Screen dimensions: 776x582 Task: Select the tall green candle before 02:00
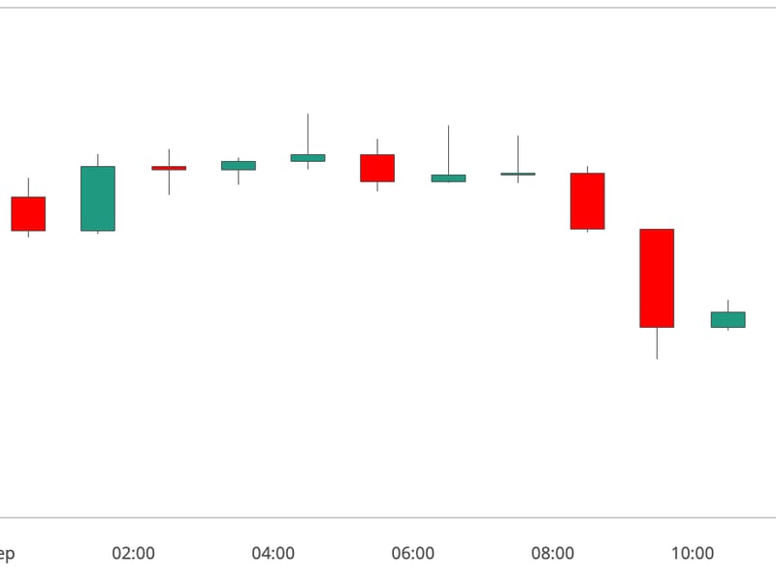(x=98, y=199)
